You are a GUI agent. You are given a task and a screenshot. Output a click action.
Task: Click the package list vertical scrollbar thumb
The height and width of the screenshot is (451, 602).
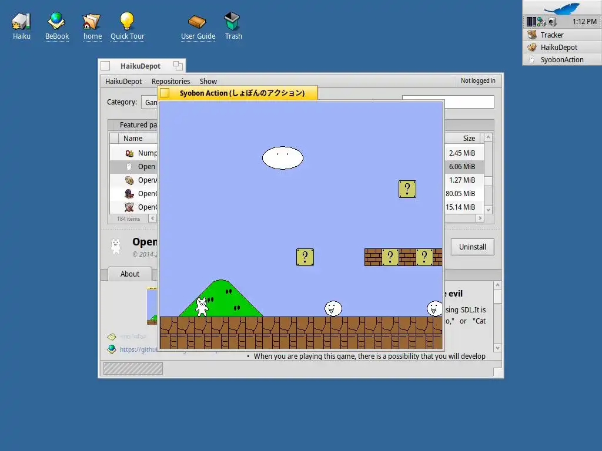tap(489, 181)
